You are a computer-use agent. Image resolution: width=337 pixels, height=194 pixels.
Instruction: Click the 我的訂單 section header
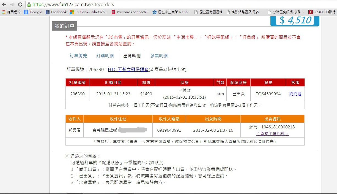(65, 26)
